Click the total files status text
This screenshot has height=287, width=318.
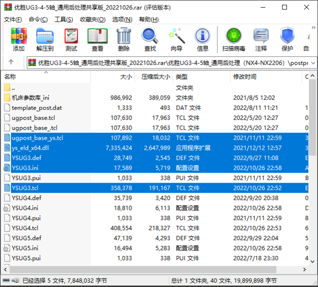(224, 280)
